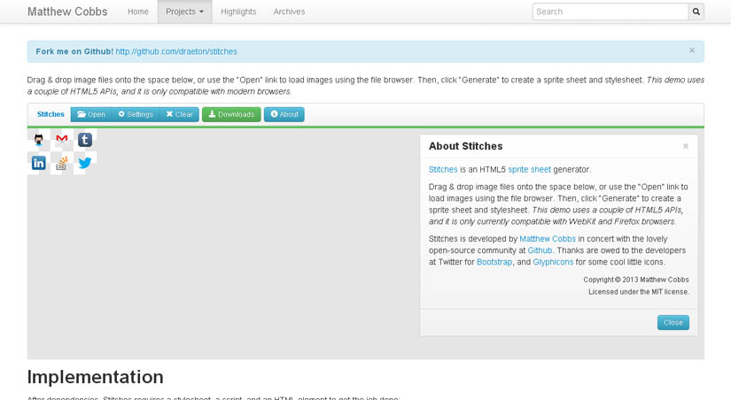Click the Implementation heading
This screenshot has width=731, height=400.
[x=95, y=377]
